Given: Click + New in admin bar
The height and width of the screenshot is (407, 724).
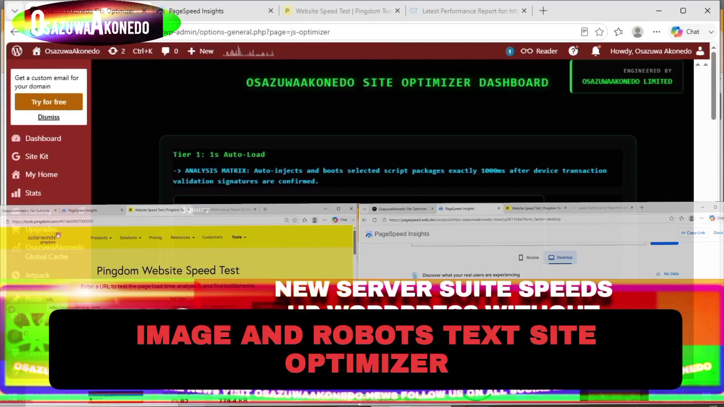Looking at the screenshot, I should [201, 51].
